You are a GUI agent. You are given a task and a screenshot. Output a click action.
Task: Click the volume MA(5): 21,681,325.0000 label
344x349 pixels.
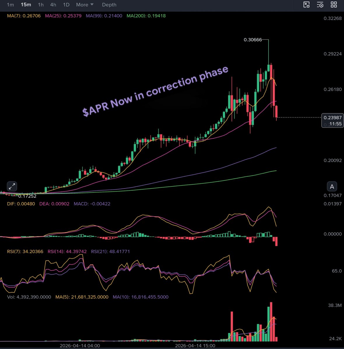click(82, 297)
